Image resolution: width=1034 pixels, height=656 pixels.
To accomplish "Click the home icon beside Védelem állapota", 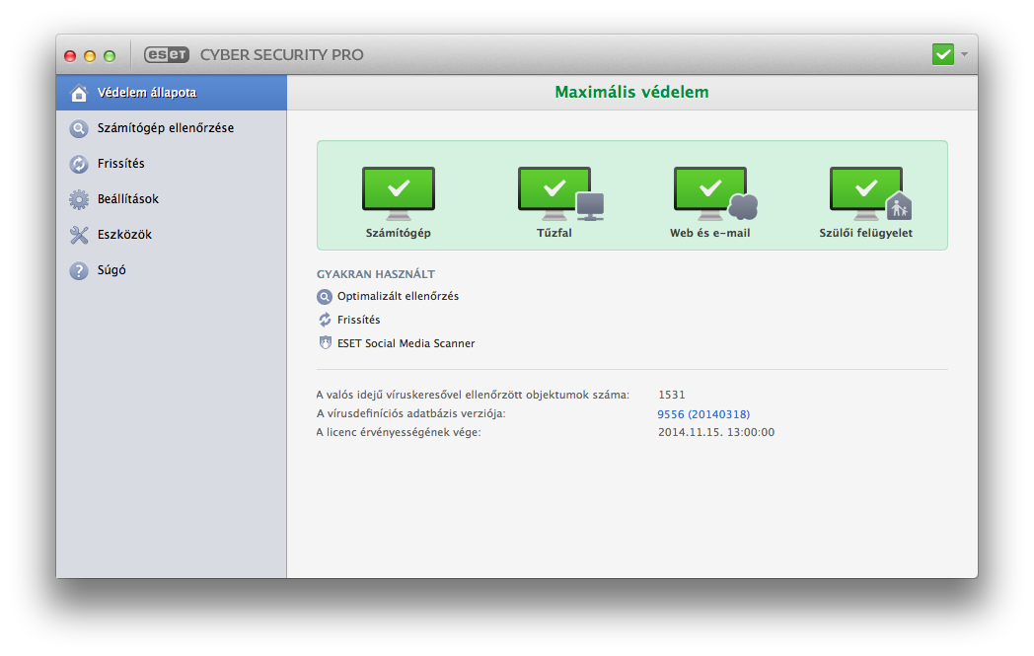I will tap(79, 93).
